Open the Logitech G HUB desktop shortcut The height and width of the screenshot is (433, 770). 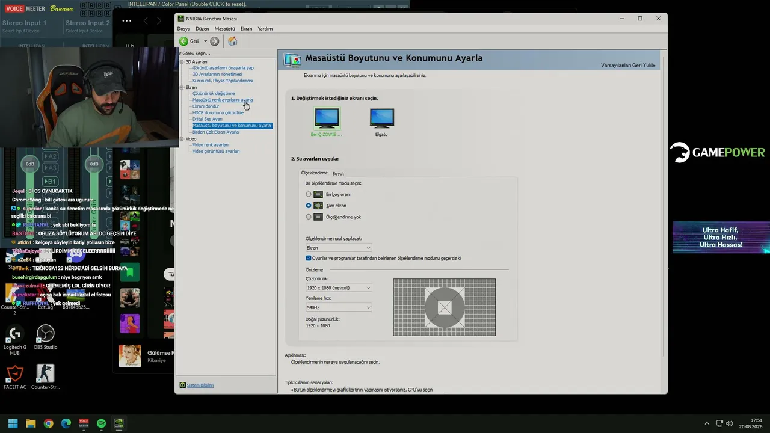click(15, 340)
